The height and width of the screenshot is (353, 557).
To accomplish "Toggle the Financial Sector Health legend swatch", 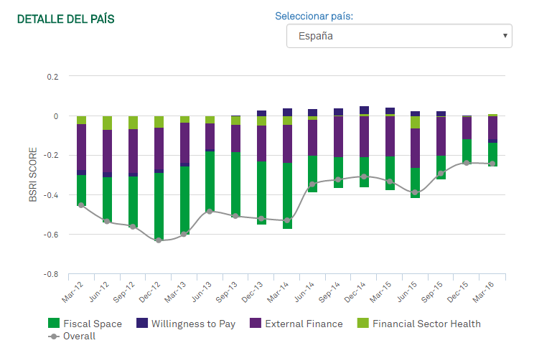I will [363, 323].
